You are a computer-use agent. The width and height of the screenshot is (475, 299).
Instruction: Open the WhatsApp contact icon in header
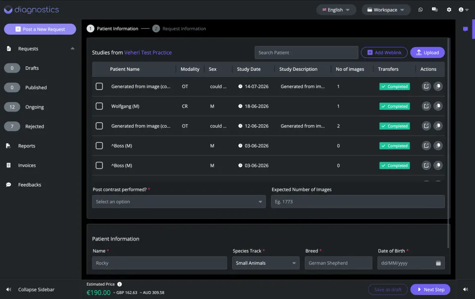click(x=420, y=10)
